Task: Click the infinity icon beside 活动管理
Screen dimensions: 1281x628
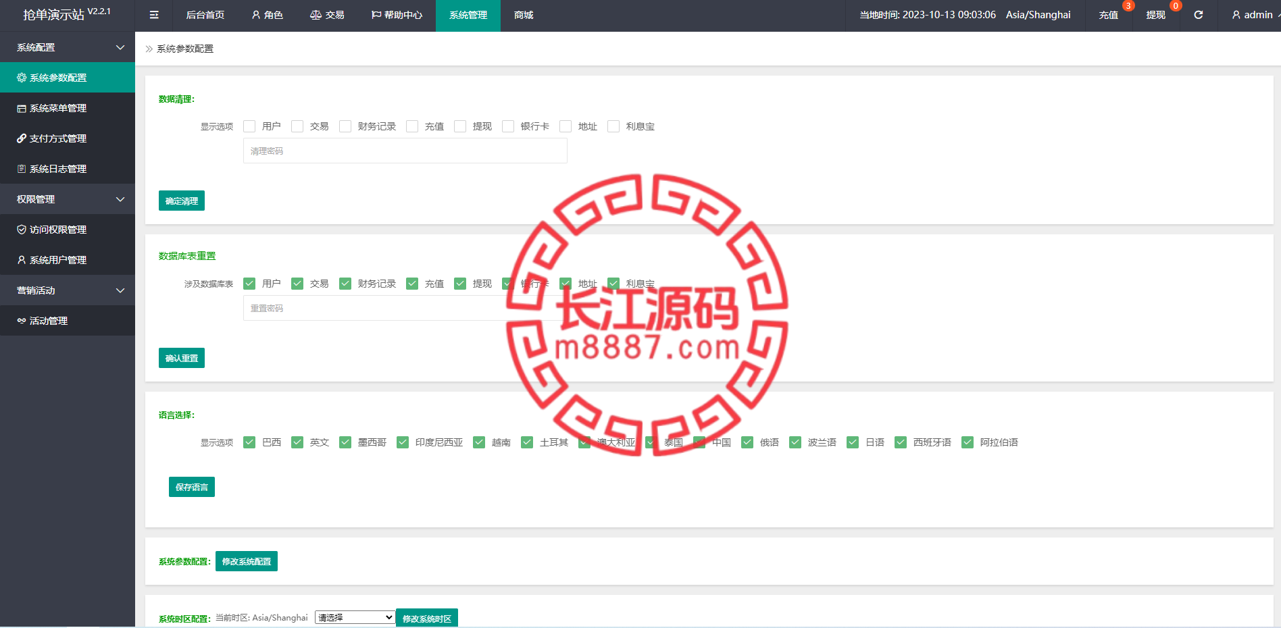Action: [22, 321]
